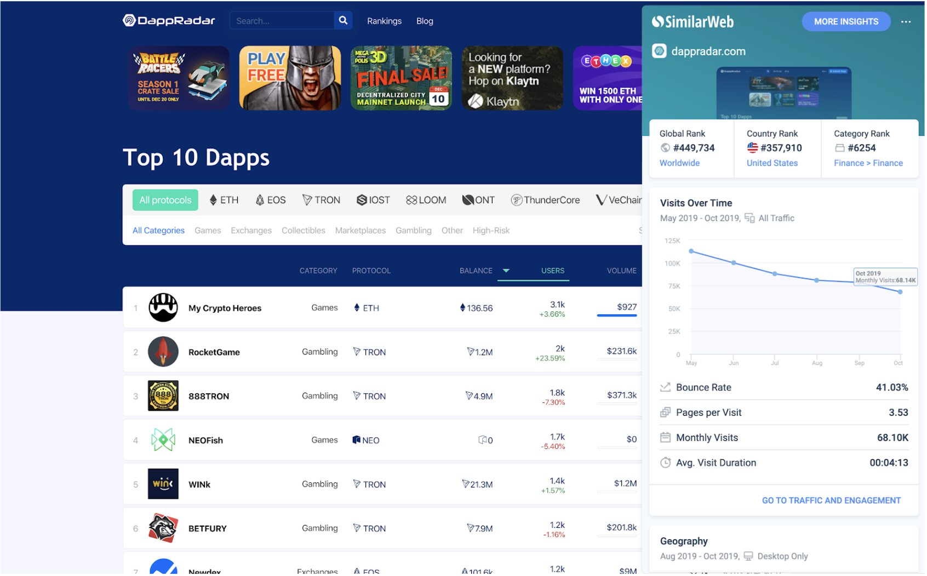927x576 pixels.
Task: Select the EOS protocol filter
Action: [x=271, y=200]
